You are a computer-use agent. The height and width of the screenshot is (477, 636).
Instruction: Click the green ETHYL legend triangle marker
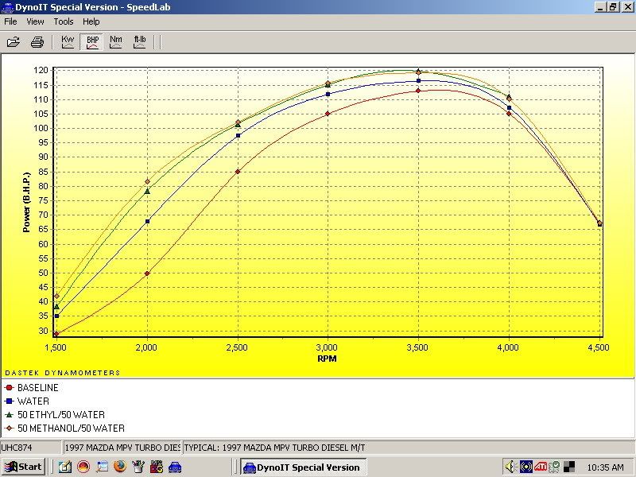pos(9,415)
